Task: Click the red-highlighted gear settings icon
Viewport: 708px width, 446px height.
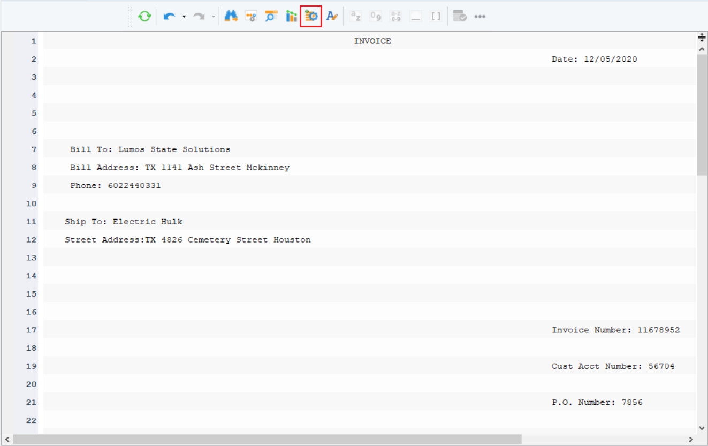Action: click(x=311, y=17)
